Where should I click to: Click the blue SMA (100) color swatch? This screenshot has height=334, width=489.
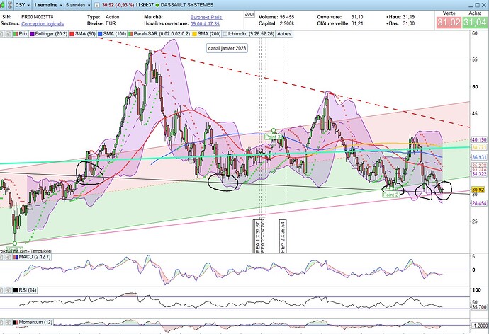coord(100,34)
